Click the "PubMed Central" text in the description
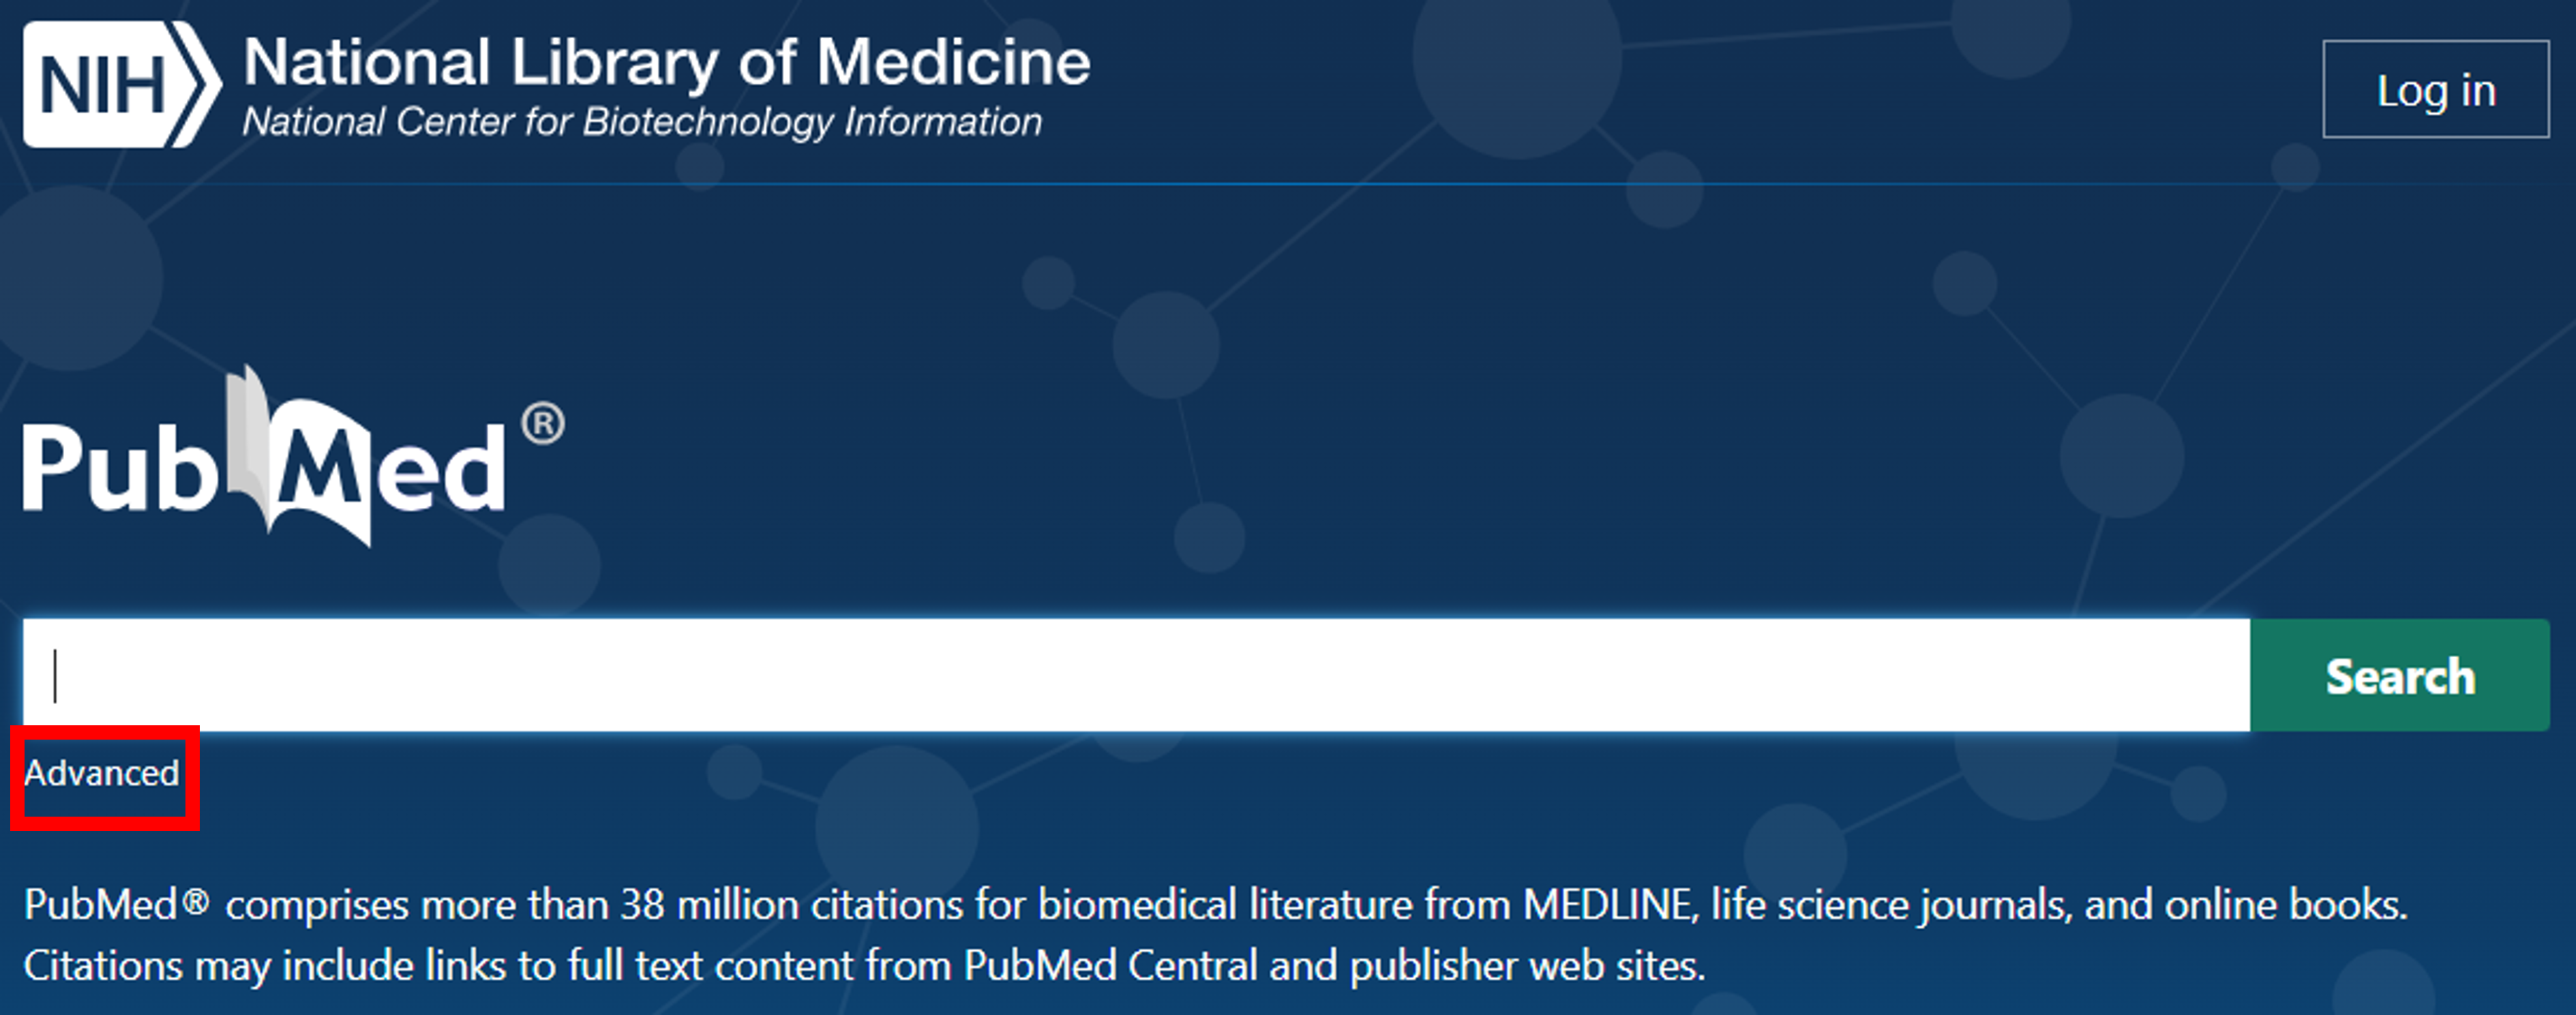Image resolution: width=2576 pixels, height=1015 pixels. coord(1110,966)
